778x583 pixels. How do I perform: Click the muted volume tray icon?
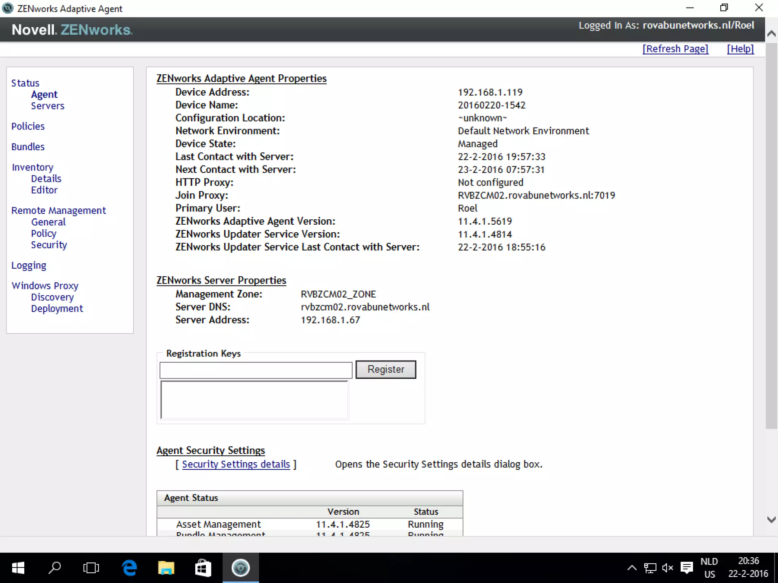[x=667, y=568]
